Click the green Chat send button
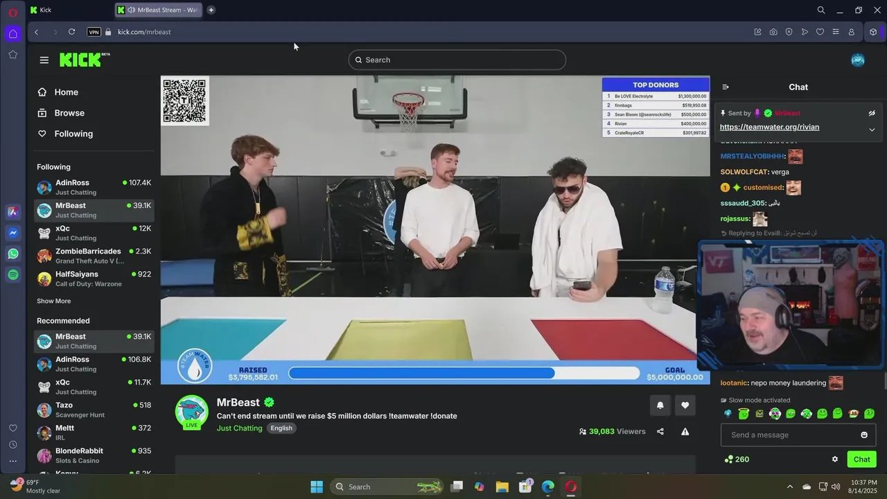The height and width of the screenshot is (499, 887). [861, 459]
